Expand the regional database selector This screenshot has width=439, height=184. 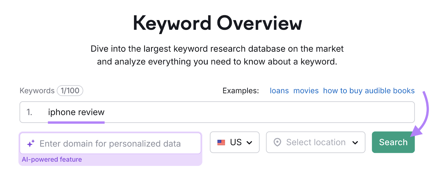(235, 142)
